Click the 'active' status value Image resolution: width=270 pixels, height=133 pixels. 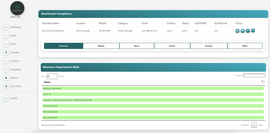[184, 31]
